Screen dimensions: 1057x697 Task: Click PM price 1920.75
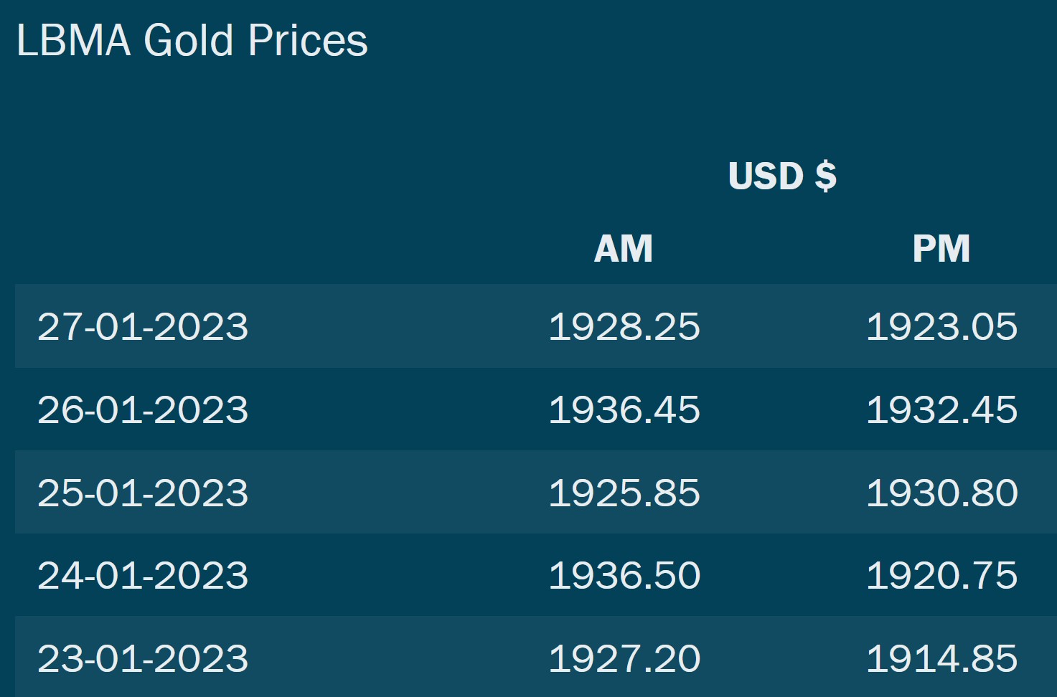[x=941, y=575]
